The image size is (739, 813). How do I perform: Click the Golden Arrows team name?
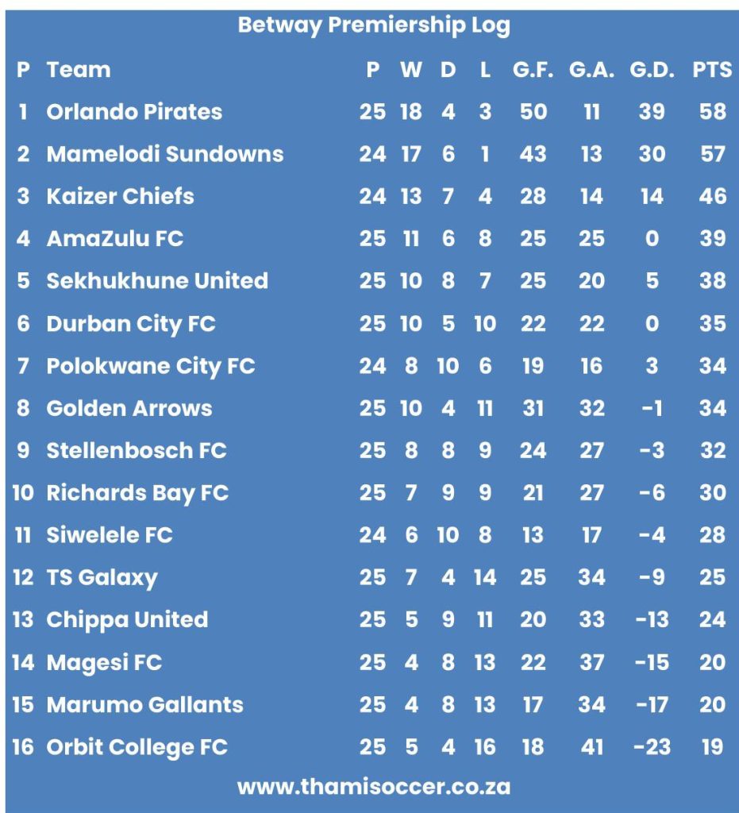(x=129, y=408)
